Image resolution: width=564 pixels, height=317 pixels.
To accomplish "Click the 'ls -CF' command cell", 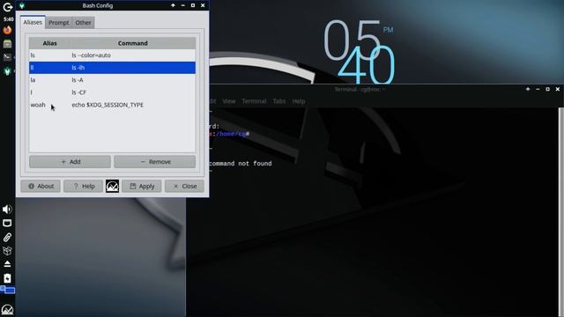I will [x=133, y=92].
